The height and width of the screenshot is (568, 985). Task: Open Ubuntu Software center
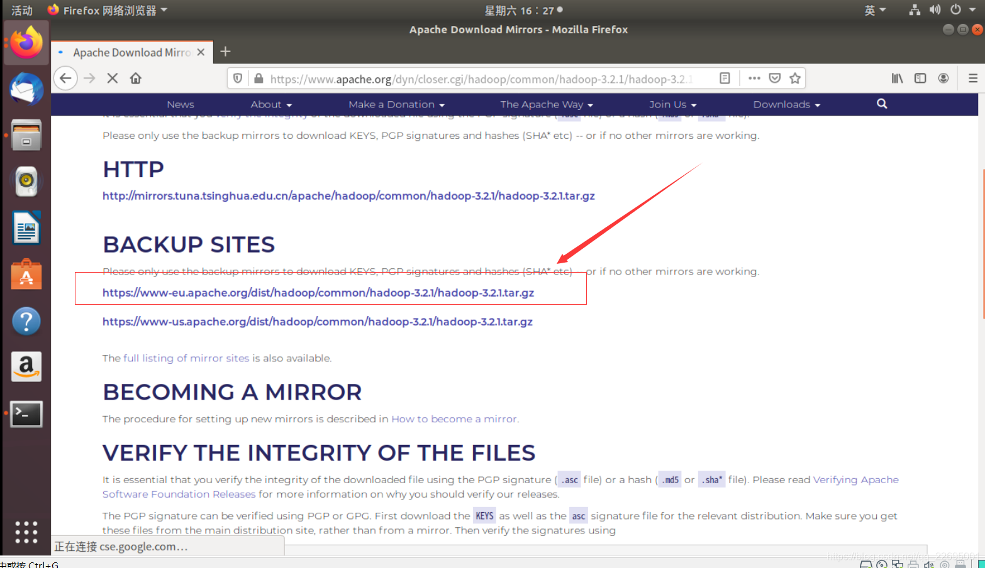click(x=26, y=275)
